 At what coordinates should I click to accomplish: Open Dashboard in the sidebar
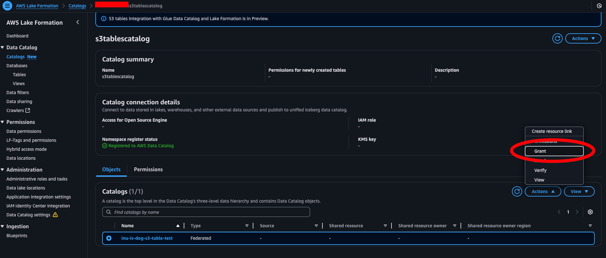(17, 36)
